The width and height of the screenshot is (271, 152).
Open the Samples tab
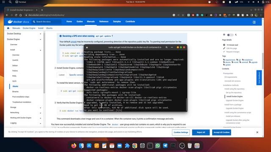tap(117, 22)
